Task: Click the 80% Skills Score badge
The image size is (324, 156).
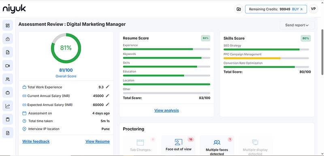Action: (306, 38)
